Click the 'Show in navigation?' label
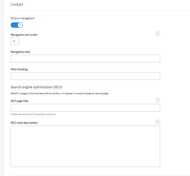Screen dimensions: 190x176 [23, 18]
